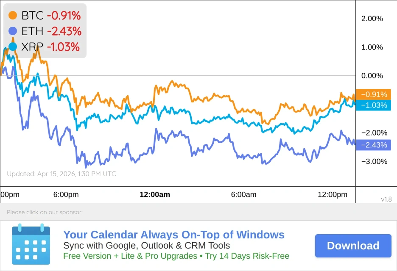Image resolution: width=397 pixels, height=271 pixels.
Task: Click the v1.8 version label
Action: pos(386,199)
